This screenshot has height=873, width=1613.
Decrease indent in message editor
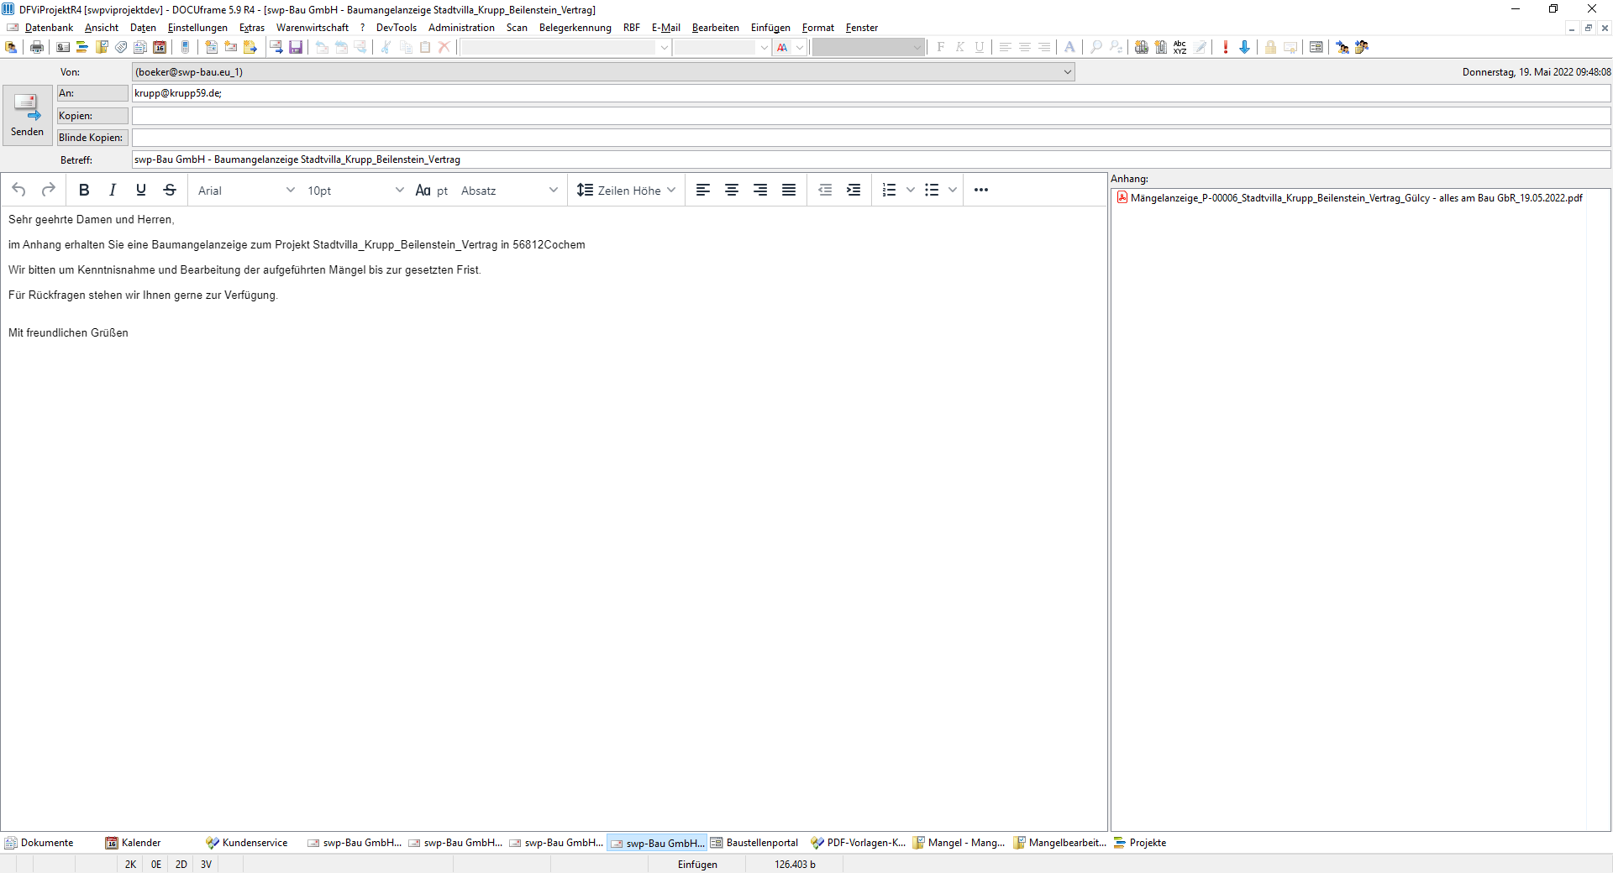[825, 190]
